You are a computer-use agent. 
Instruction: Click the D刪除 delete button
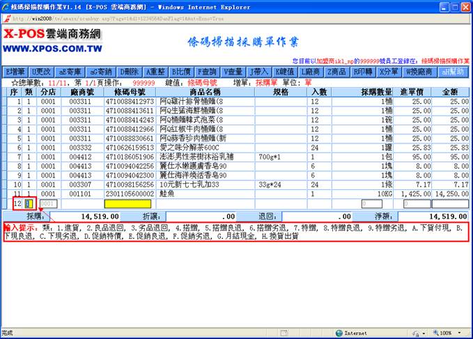[129, 72]
